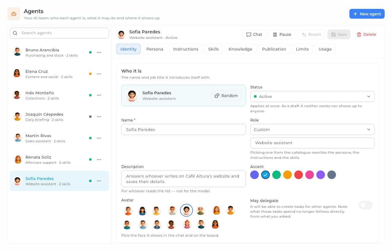Click Renata Soliz's avatar in the agent list
This screenshot has width=392, height=251.
coord(17,159)
